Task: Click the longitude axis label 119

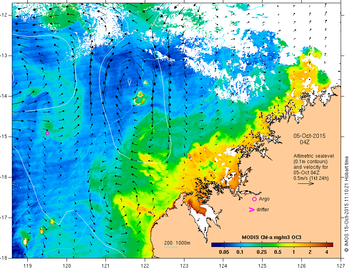Action: 28,266
